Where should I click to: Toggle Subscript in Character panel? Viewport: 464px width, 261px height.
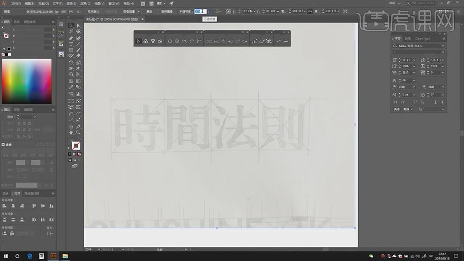point(422,102)
